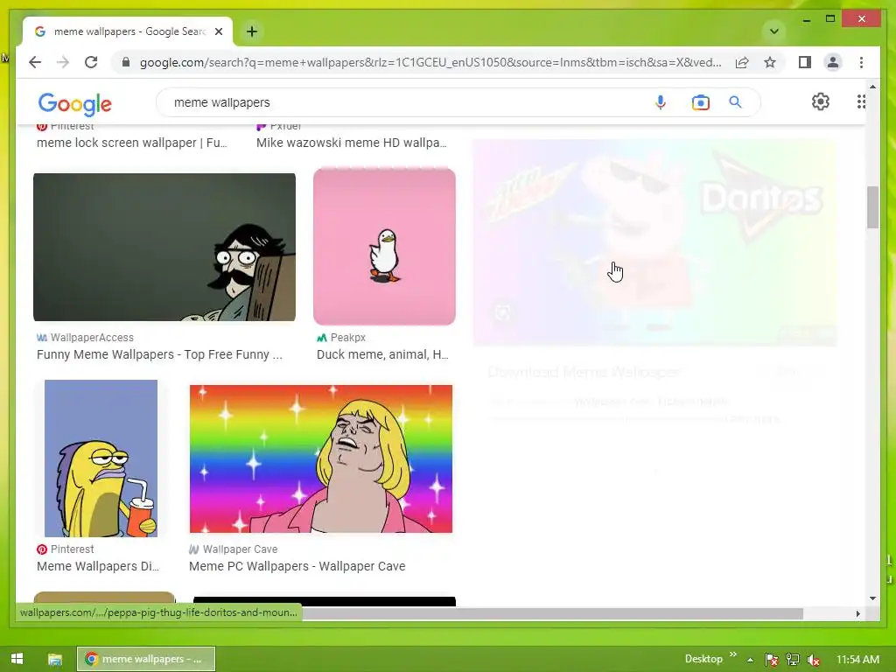This screenshot has width=896, height=672.
Task: Open Action Center flag icon
Action: tap(771, 660)
